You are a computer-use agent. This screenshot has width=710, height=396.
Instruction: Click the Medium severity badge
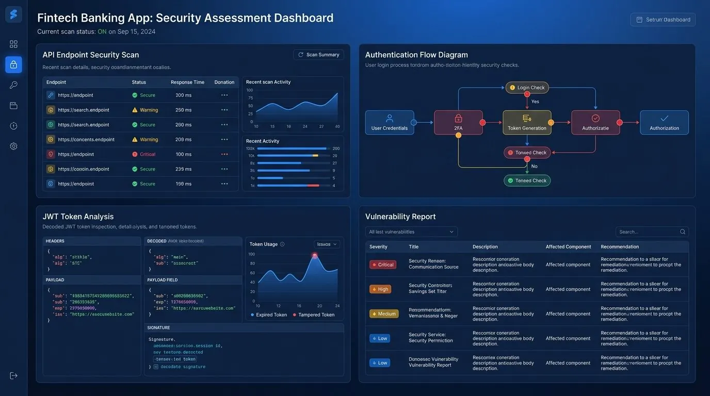click(x=384, y=313)
